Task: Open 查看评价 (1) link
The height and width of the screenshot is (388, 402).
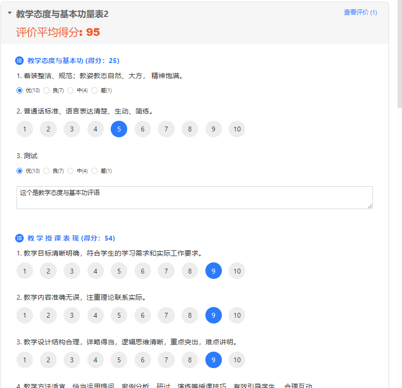Action: click(360, 13)
